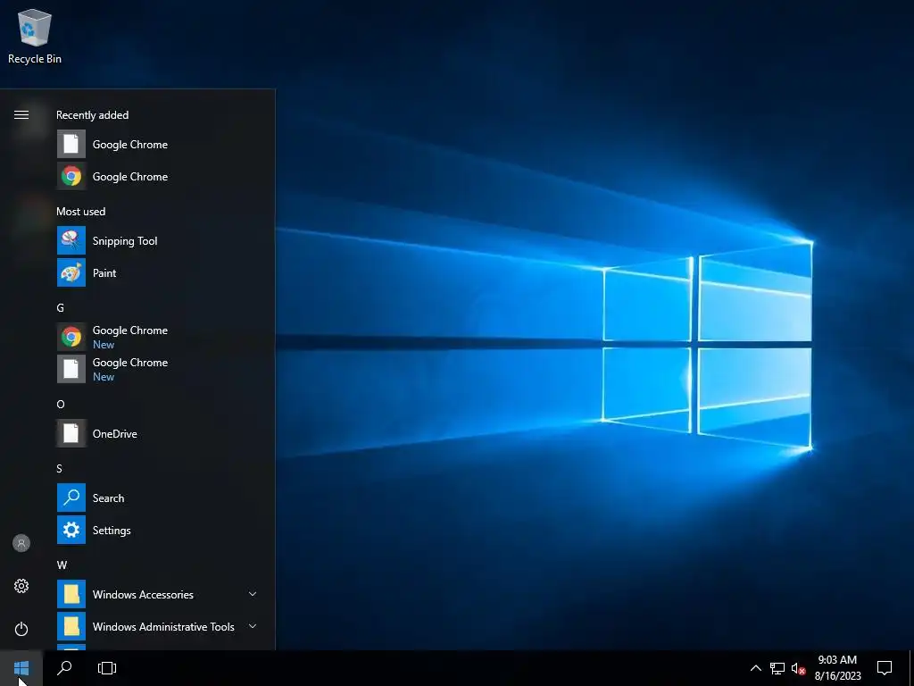914x686 pixels.
Task: Open Snipping Tool from Most used
Action: pos(156,241)
